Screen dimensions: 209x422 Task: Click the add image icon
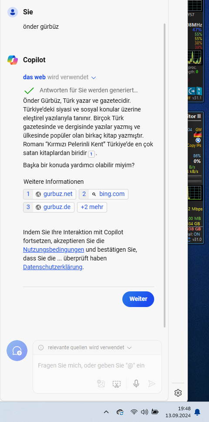[x=101, y=384]
